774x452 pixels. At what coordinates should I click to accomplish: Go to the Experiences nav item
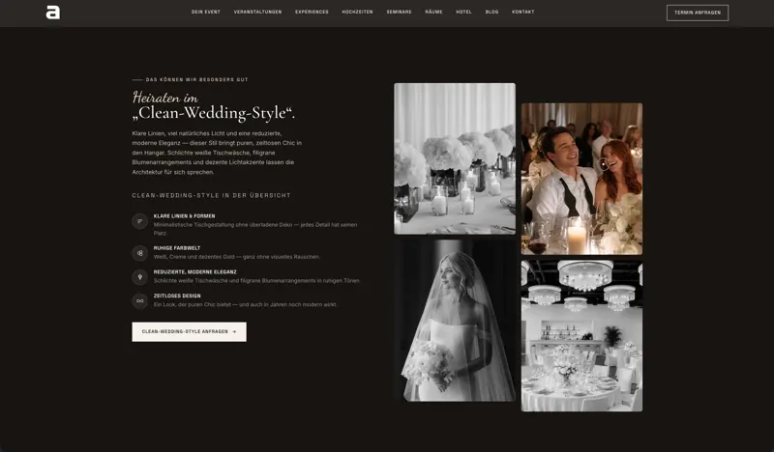(312, 12)
